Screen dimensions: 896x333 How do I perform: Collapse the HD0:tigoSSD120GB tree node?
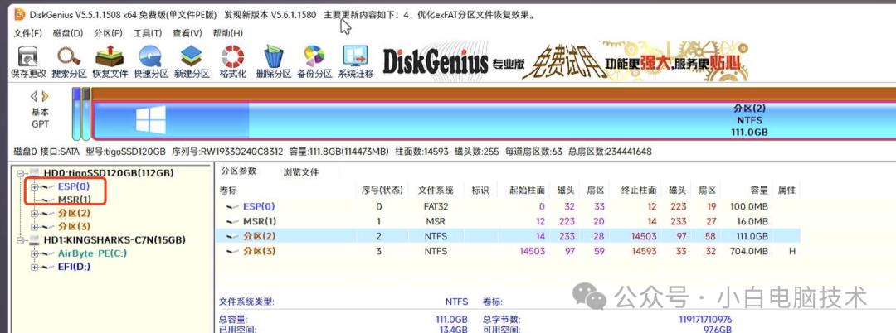click(21, 173)
